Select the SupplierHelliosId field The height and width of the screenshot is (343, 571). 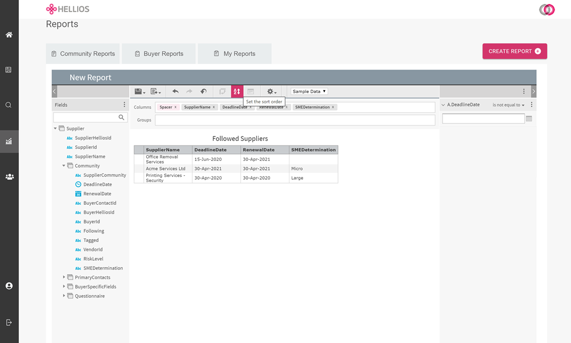pyautogui.click(x=93, y=138)
